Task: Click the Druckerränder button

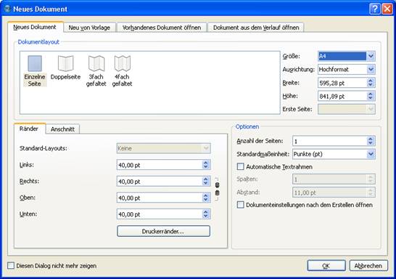Action: tap(163, 231)
